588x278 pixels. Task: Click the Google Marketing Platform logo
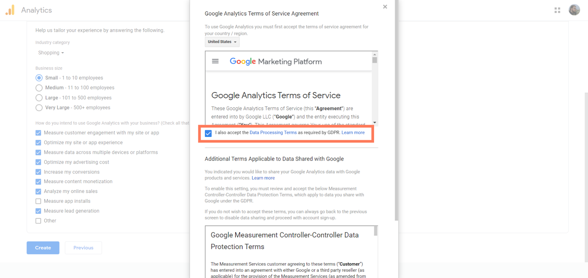pyautogui.click(x=276, y=61)
